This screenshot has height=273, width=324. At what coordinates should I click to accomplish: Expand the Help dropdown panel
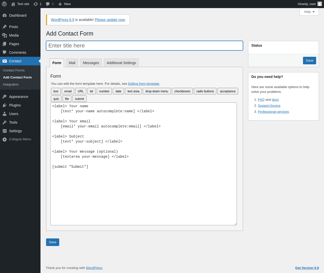309,12
